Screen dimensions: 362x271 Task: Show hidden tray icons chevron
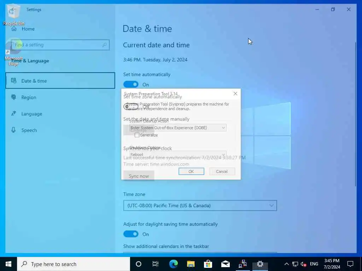[286, 264]
